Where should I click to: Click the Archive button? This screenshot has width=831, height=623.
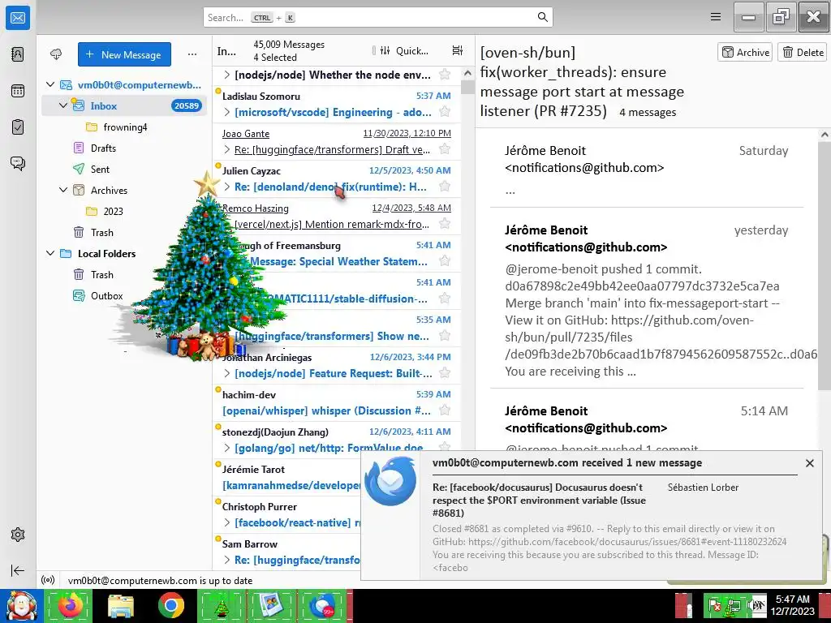click(x=745, y=52)
